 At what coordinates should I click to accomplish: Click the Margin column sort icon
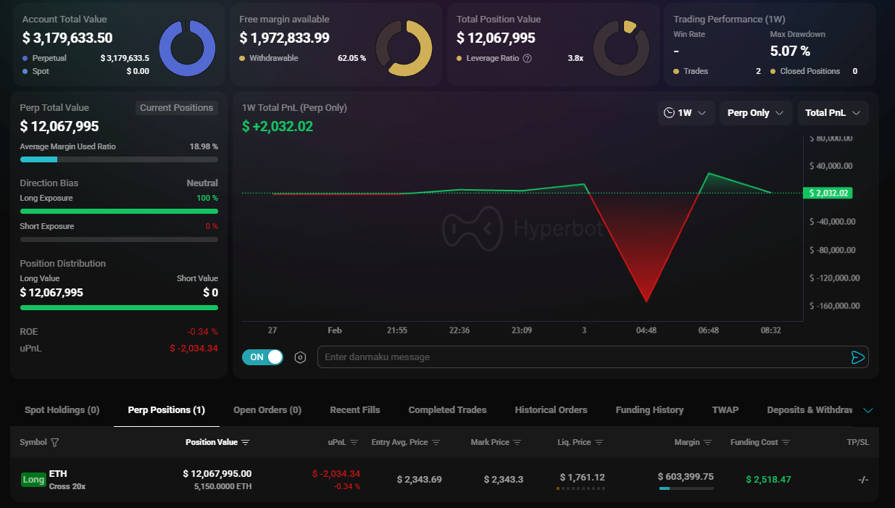coord(708,443)
